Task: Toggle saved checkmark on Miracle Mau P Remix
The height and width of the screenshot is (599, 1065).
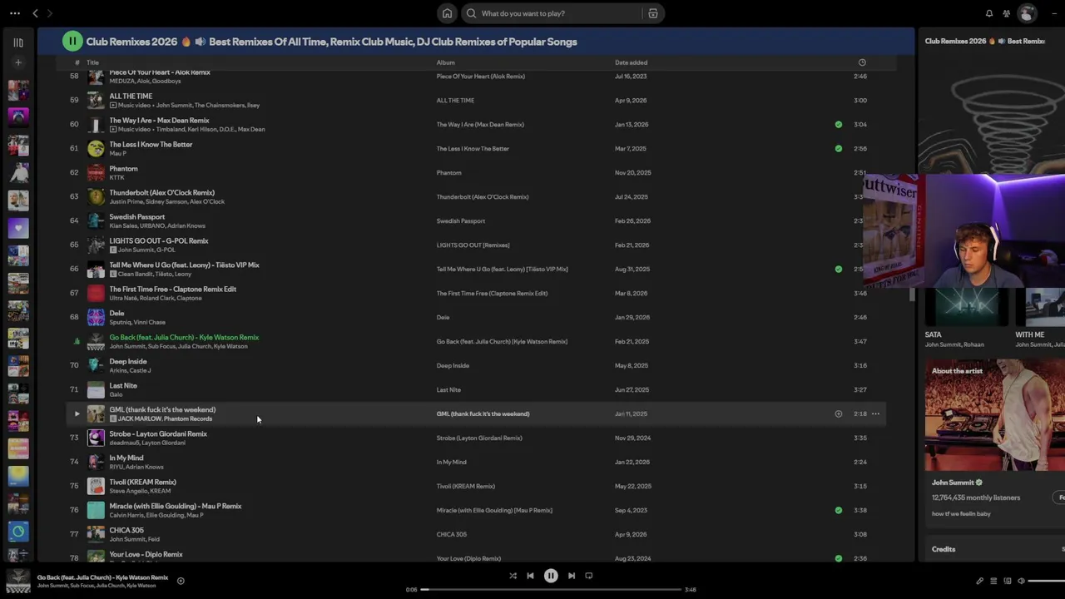Action: coord(839,510)
